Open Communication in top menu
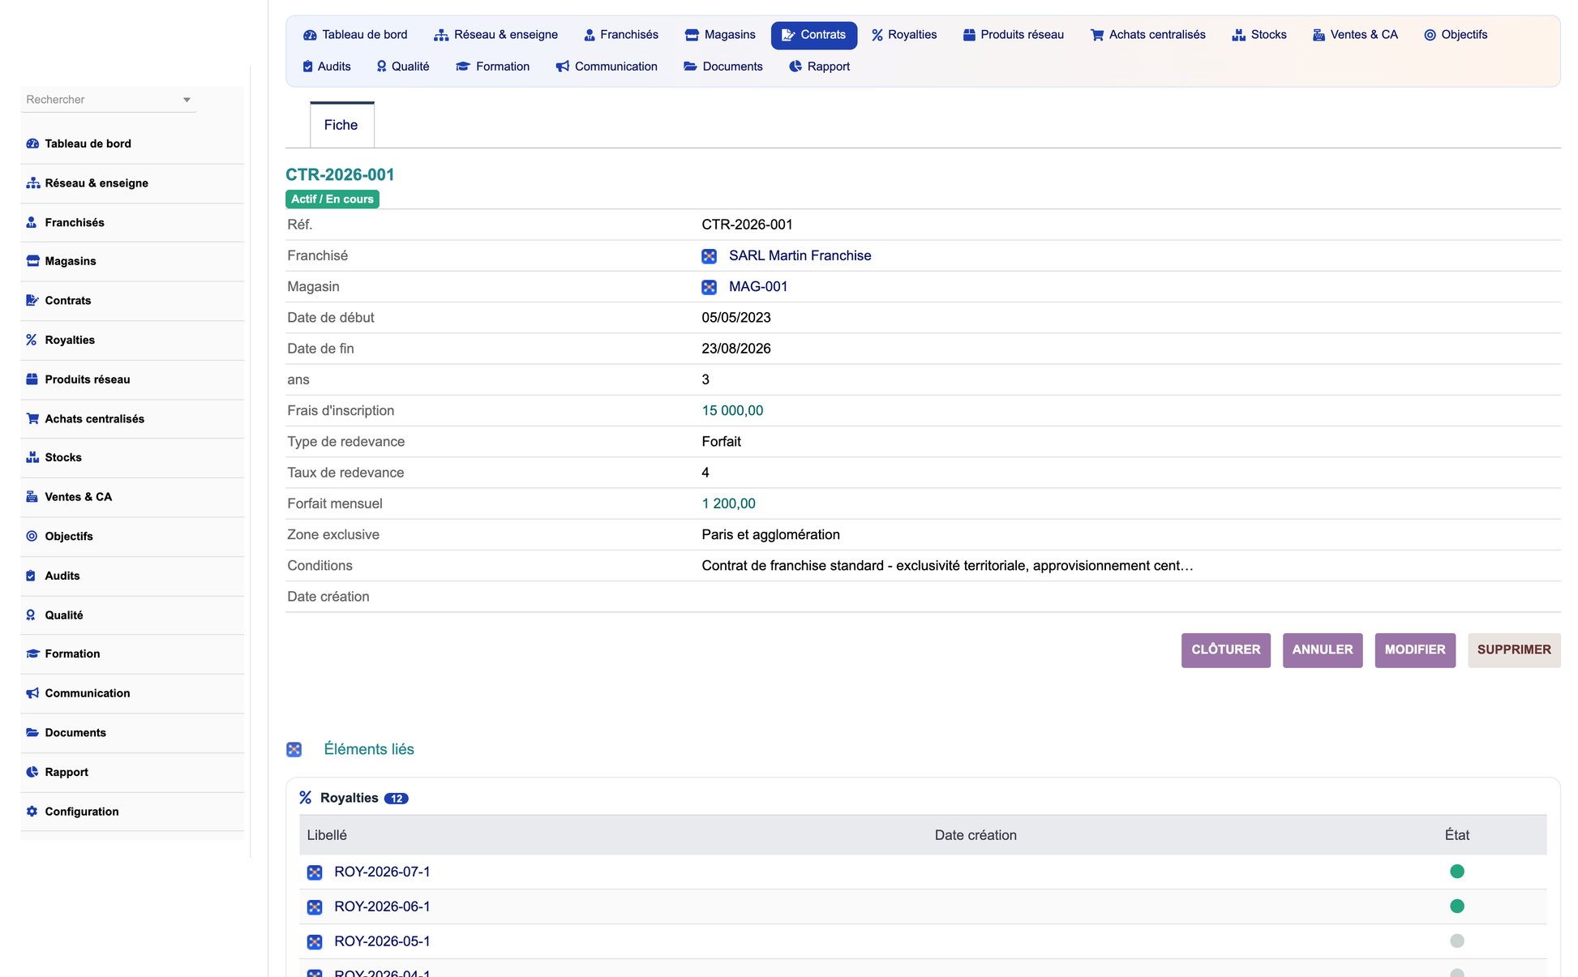This screenshot has height=977, width=1578. click(x=607, y=66)
